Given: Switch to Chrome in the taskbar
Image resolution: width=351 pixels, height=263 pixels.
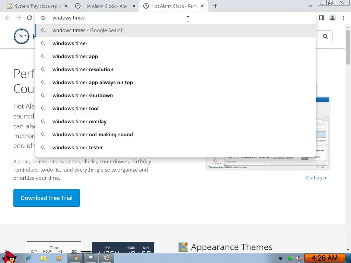Looking at the screenshot, I should tap(75, 258).
